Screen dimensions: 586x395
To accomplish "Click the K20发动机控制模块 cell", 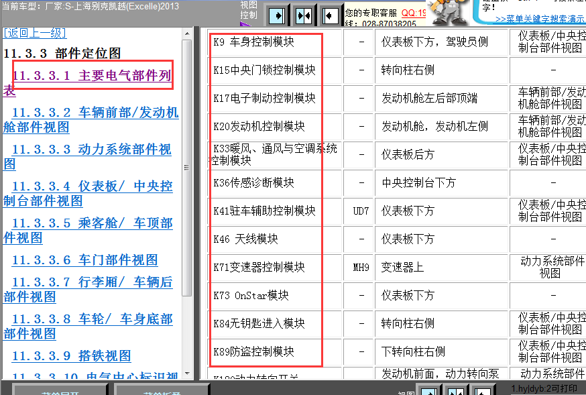I will [x=275, y=127].
